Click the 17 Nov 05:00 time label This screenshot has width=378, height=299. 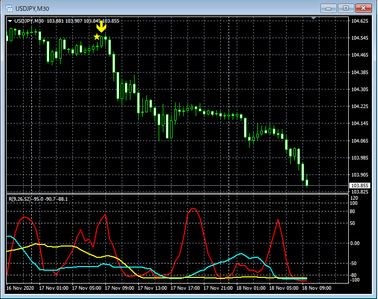87,288
